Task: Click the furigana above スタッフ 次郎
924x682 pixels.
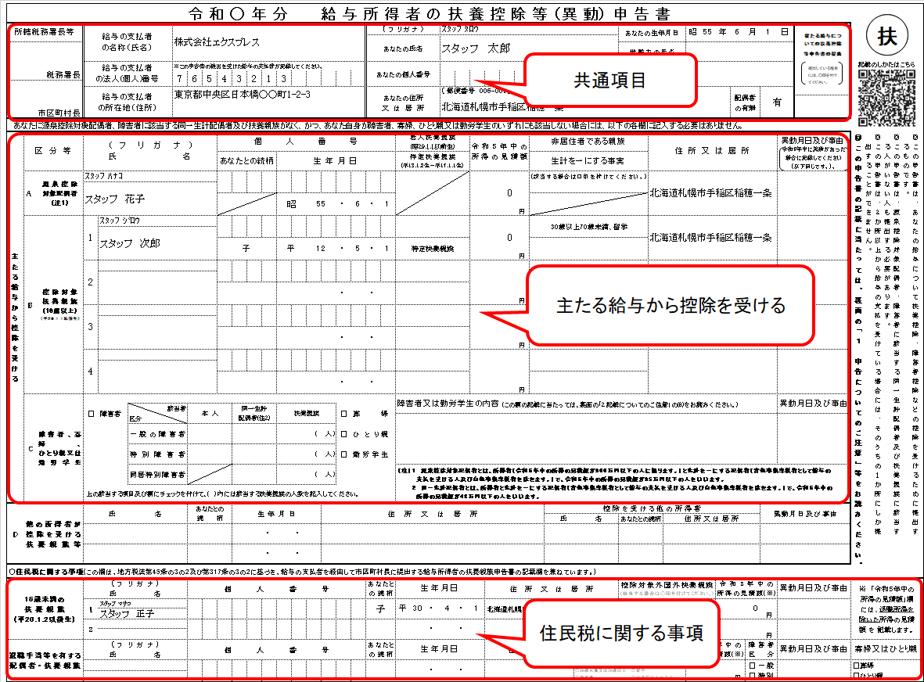Action: (120, 221)
